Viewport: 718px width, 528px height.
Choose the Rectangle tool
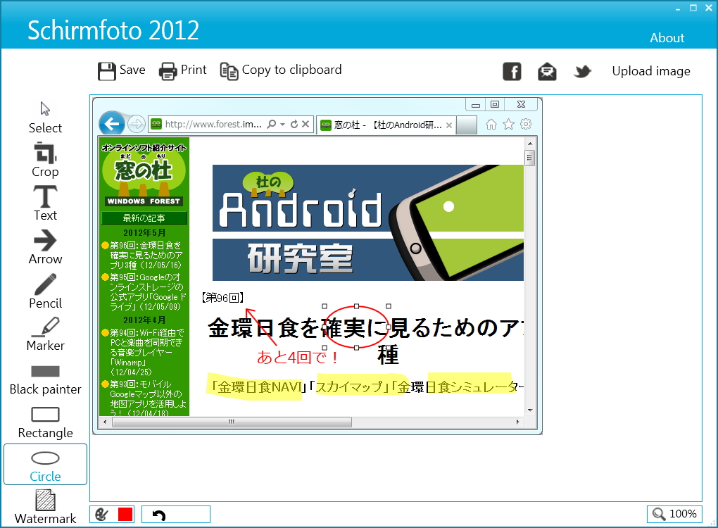45,423
